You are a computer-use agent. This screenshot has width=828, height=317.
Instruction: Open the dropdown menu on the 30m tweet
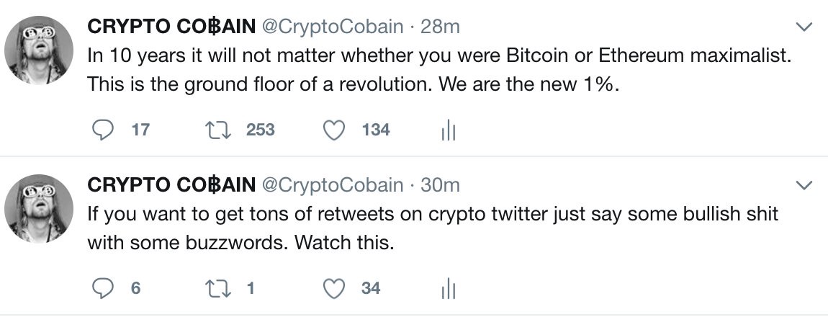pyautogui.click(x=802, y=186)
